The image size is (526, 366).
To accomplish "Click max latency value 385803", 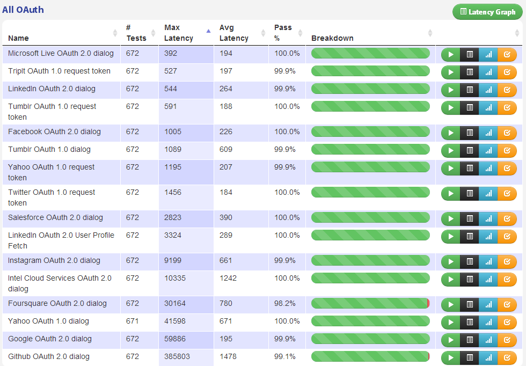I will point(177,356).
